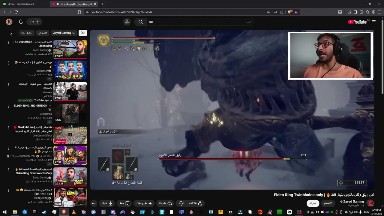Click the search magnifier button
The width and height of the screenshot is (384, 216).
140,22
